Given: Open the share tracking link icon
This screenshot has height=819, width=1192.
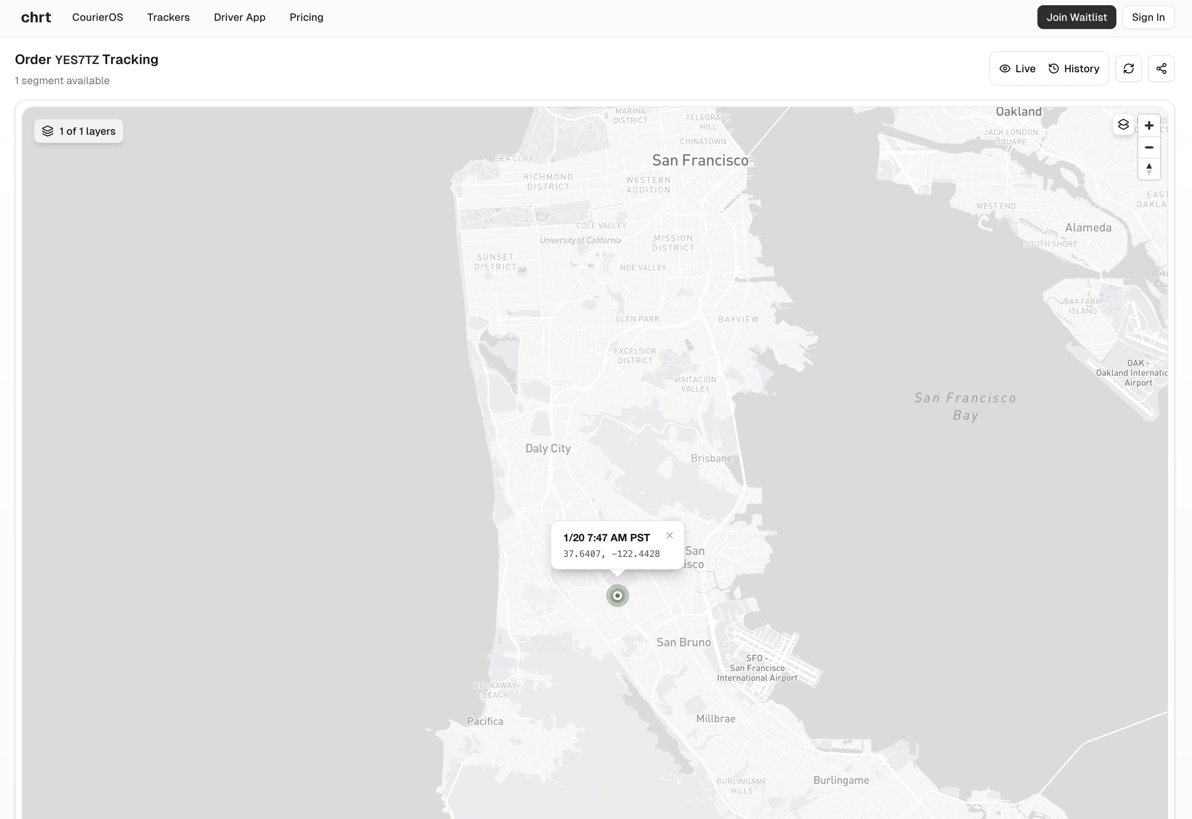Looking at the screenshot, I should pyautogui.click(x=1161, y=68).
